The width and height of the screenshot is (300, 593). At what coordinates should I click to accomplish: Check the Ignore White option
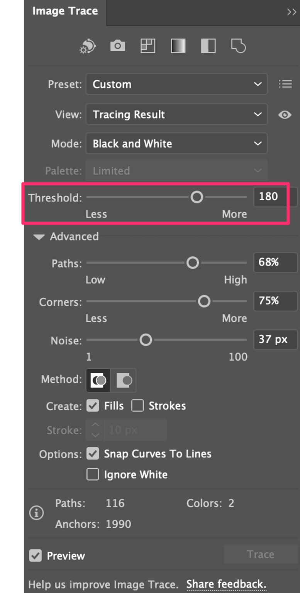click(x=92, y=474)
